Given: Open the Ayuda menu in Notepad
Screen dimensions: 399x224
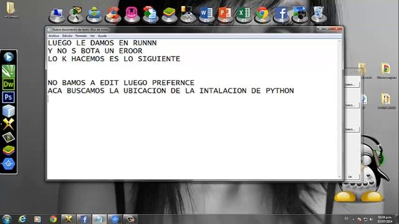Looking at the screenshot, I should (x=102, y=36).
